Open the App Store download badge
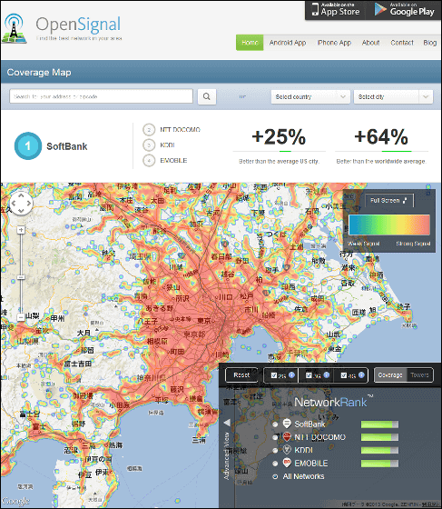Image resolution: width=442 pixels, height=509 pixels. pyautogui.click(x=336, y=10)
